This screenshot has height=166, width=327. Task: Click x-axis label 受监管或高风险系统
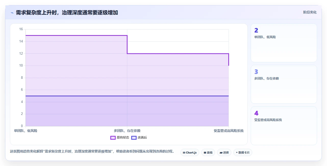(229, 131)
